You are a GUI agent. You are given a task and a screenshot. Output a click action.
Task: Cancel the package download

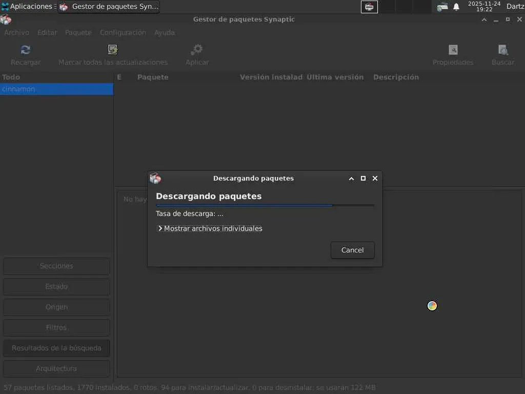click(353, 250)
